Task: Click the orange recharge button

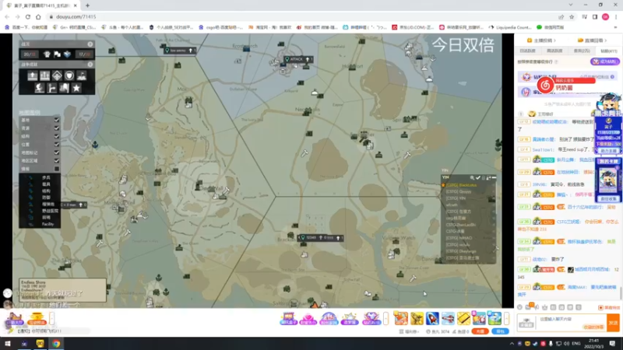Action: click(480, 331)
